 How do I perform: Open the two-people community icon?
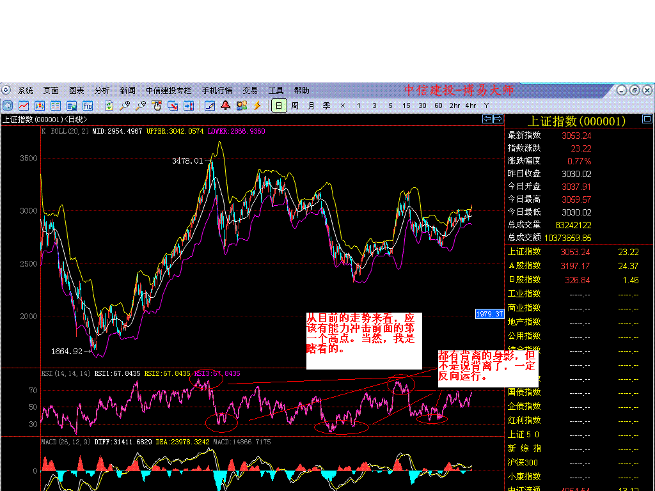[x=241, y=105]
